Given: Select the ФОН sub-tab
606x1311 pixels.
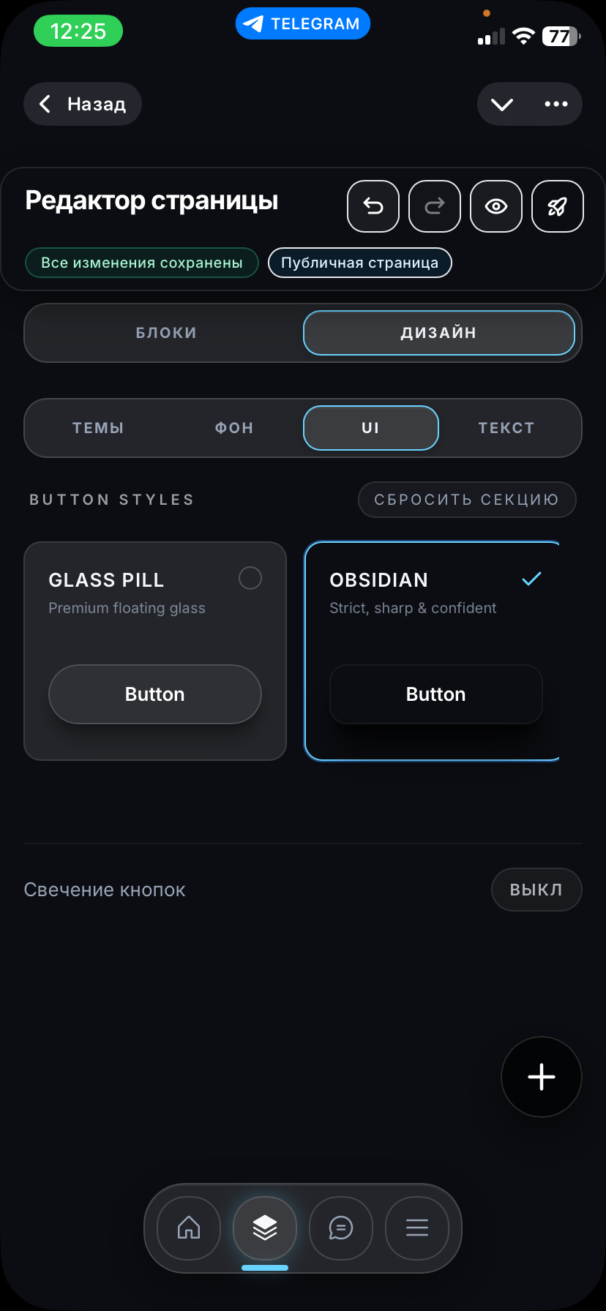Looking at the screenshot, I should pyautogui.click(x=234, y=428).
